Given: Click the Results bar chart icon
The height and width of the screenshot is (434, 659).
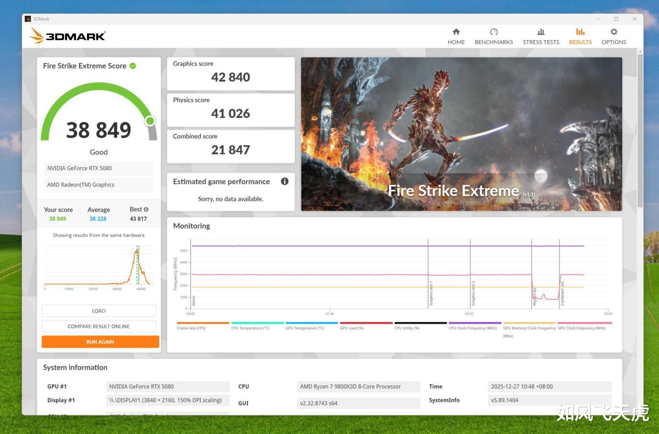Looking at the screenshot, I should (581, 32).
